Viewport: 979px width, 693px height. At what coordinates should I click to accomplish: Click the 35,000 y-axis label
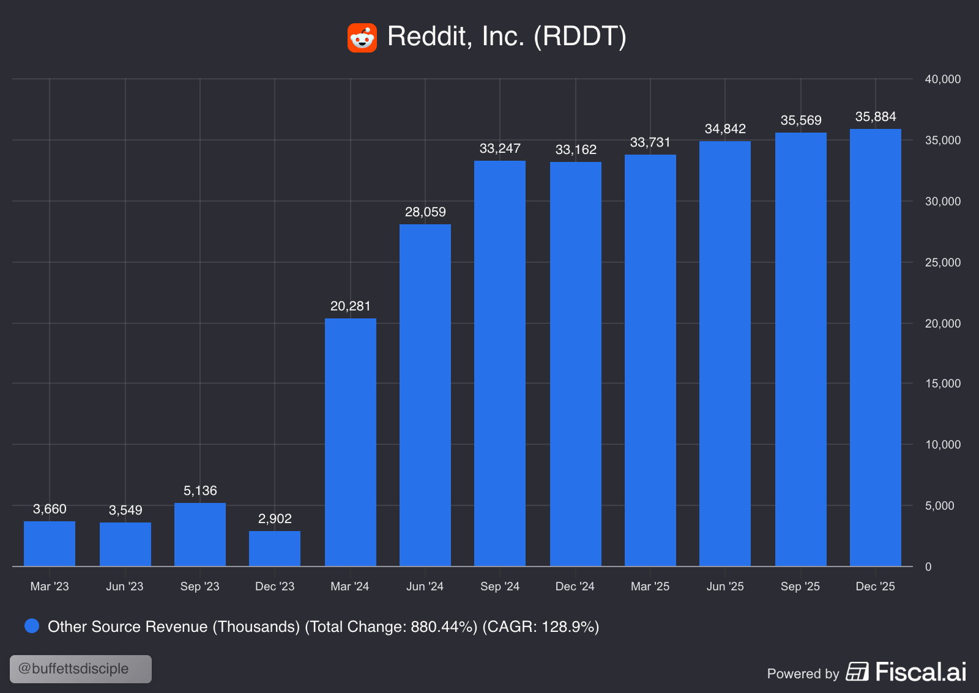[943, 140]
